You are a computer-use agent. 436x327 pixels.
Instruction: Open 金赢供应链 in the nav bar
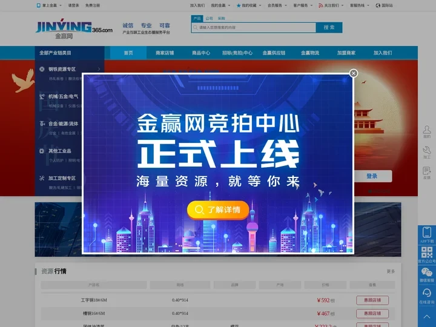point(274,53)
